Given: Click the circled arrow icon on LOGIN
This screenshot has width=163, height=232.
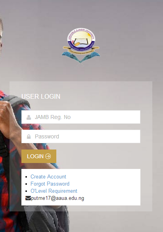Looking at the screenshot, I should coord(48,156).
